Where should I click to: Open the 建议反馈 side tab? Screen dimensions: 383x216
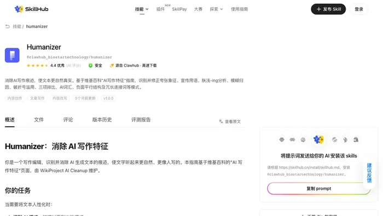click(x=369, y=173)
